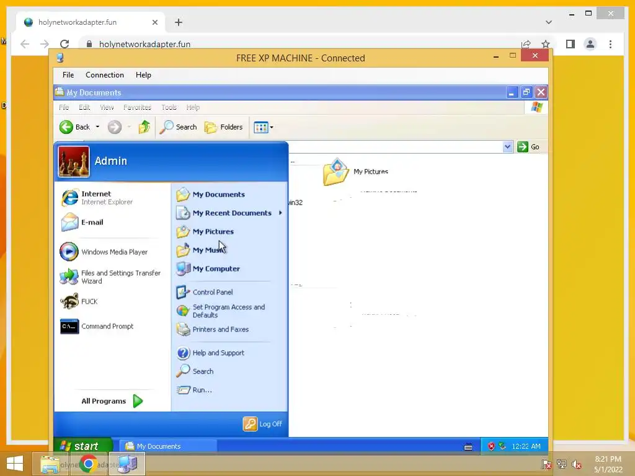635x476 pixels.
Task: Open Back history dropdown arrow
Action: point(97,127)
